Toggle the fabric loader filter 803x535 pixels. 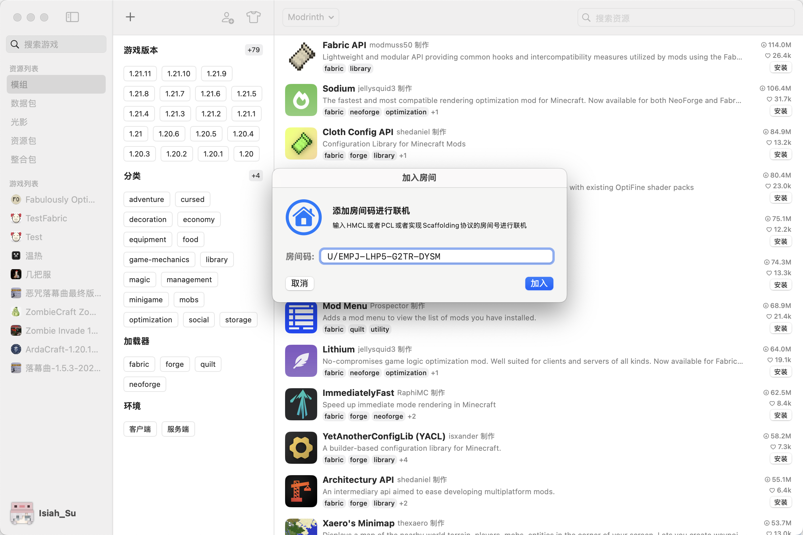139,364
